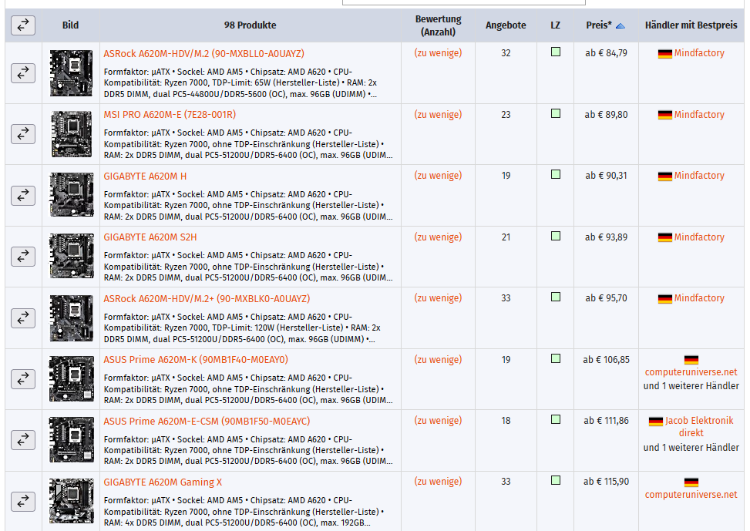Screen dimensions: 750x531
Task: Open ASUS Prime A620M-E-CSM (90MB1F50-M0EAYC) link
Action: pyautogui.click(x=207, y=421)
